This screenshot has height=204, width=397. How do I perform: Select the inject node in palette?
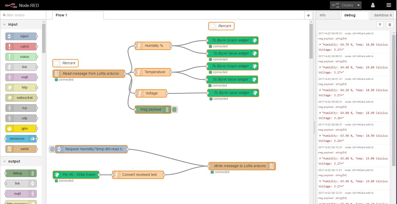[x=21, y=36]
